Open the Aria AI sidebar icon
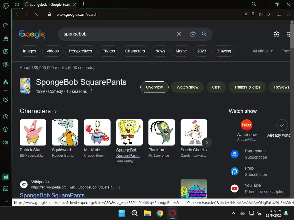 [x=6, y=82]
